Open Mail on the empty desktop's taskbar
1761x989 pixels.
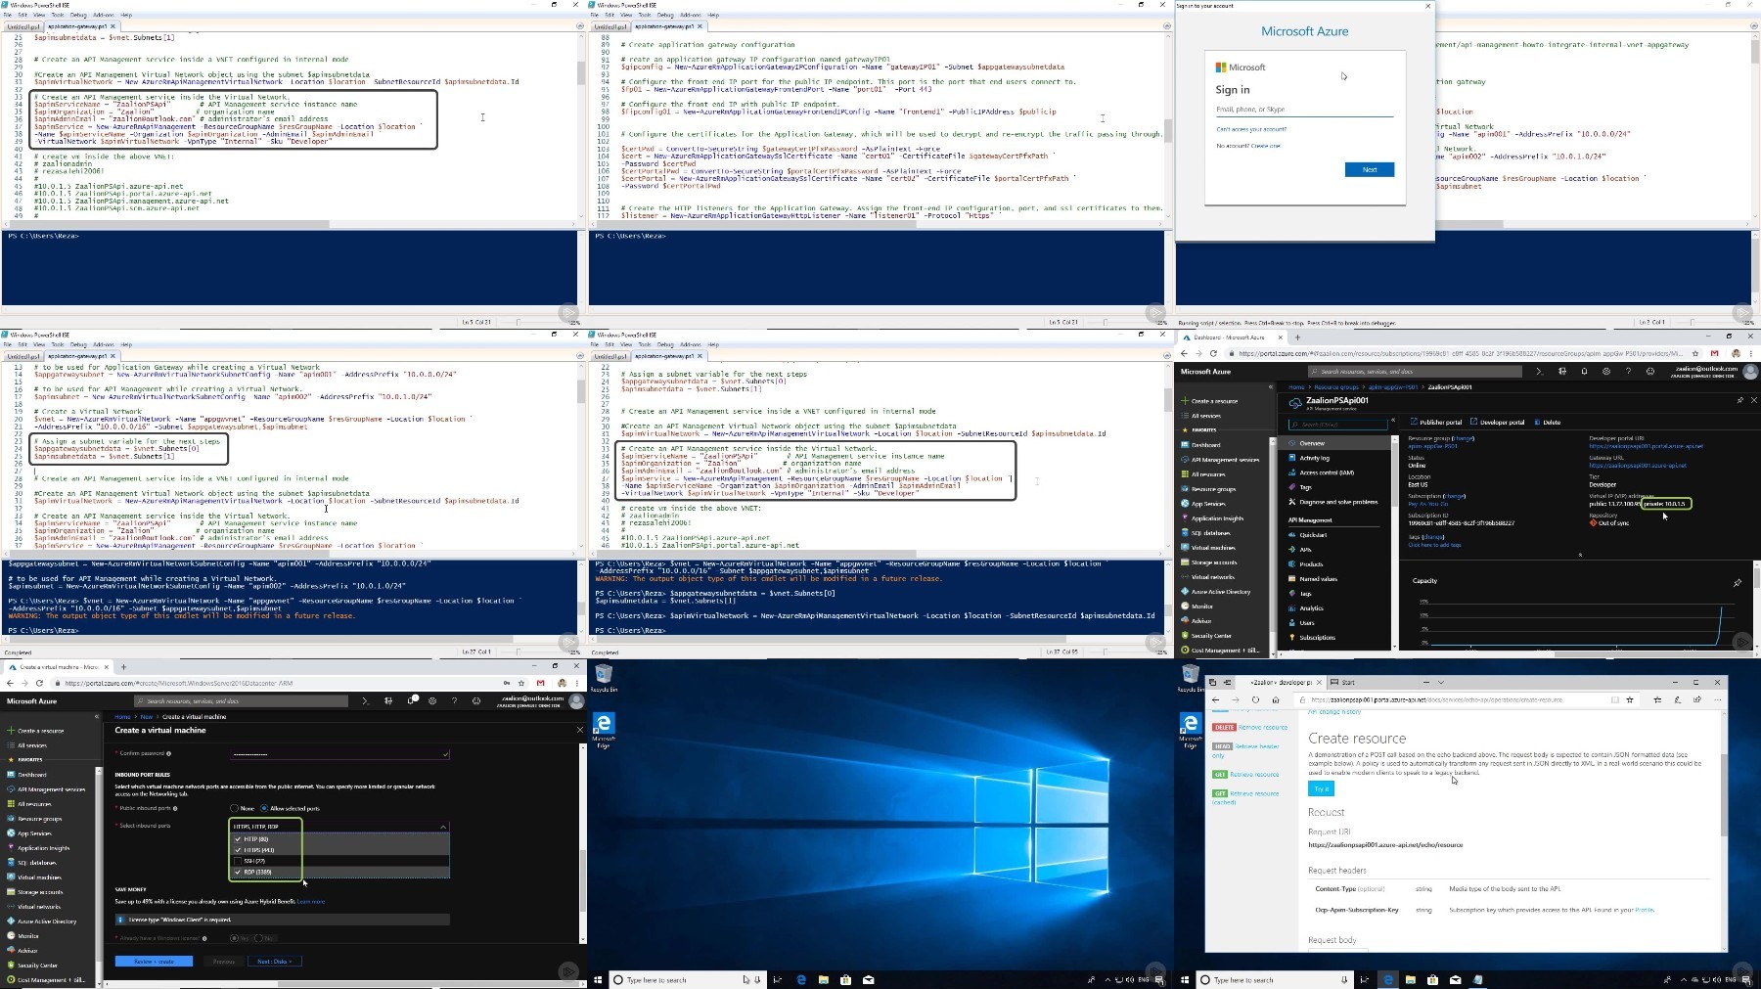click(868, 979)
